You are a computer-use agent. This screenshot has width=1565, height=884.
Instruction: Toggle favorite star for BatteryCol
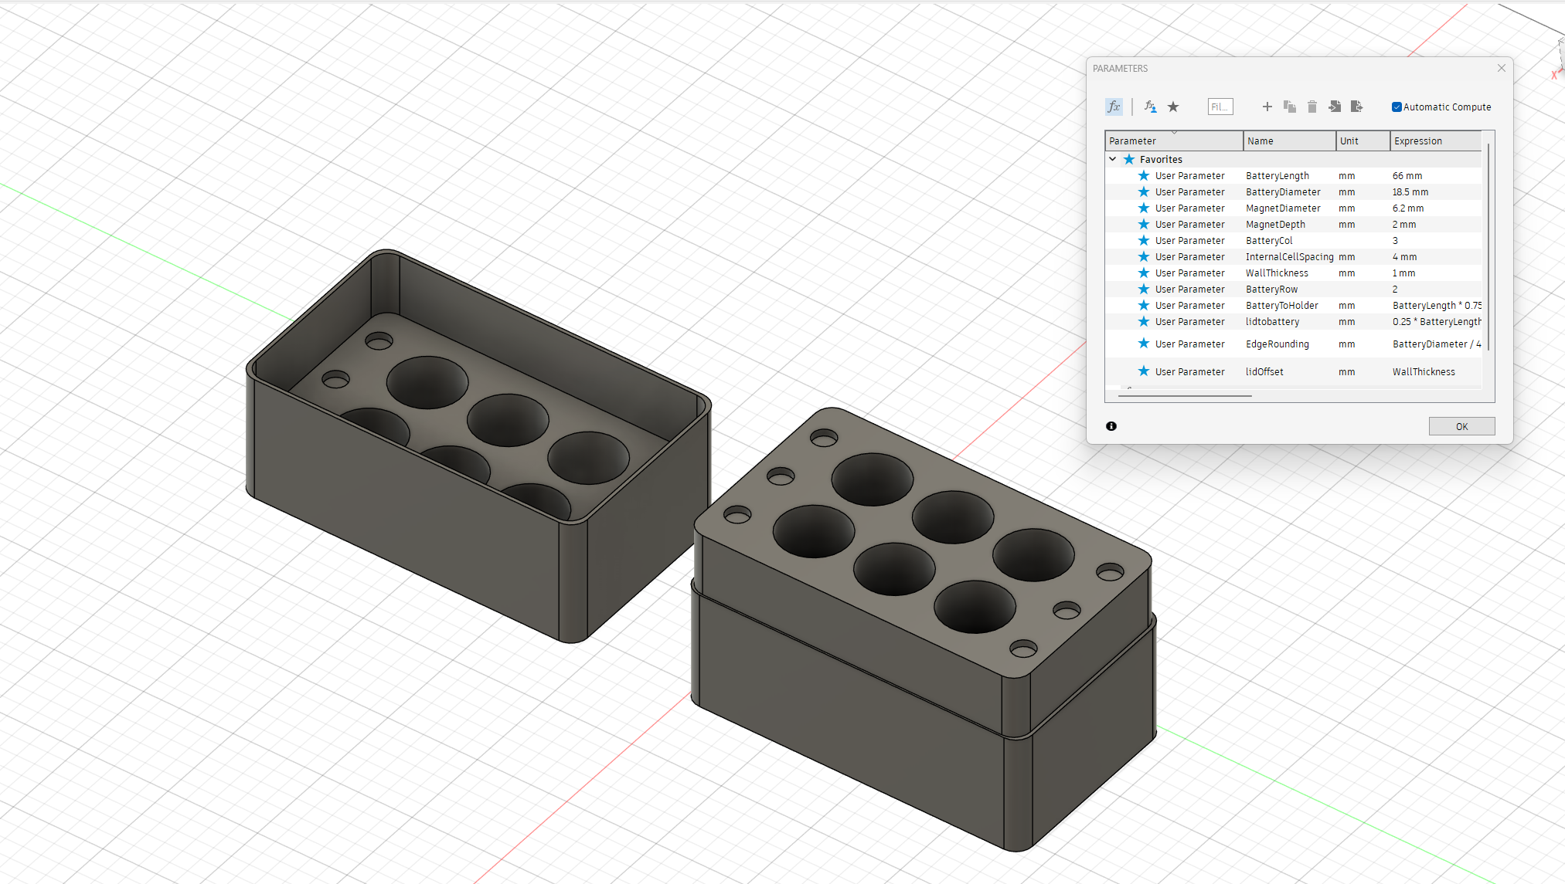[1144, 241]
